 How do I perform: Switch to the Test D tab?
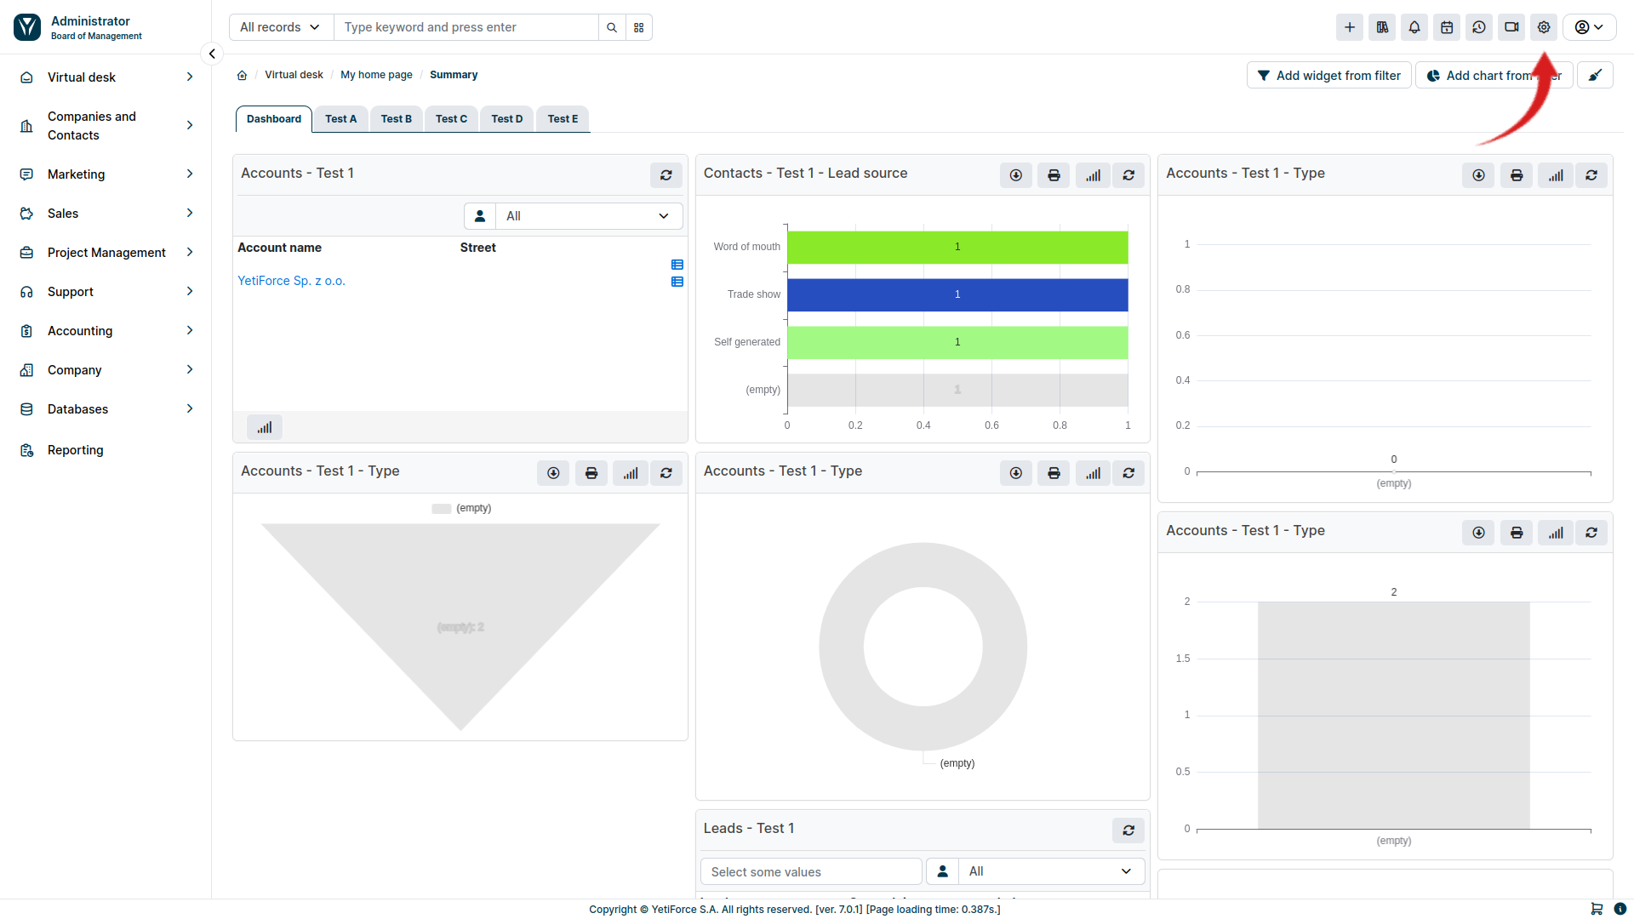click(507, 119)
